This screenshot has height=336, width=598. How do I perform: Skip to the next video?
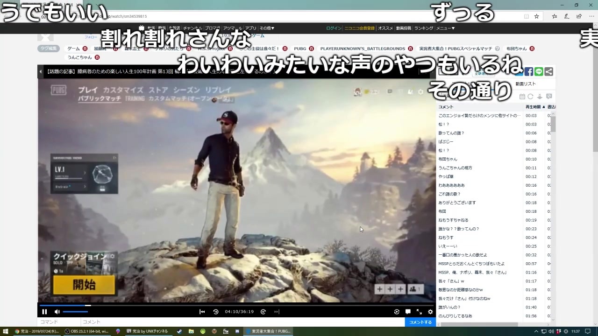coord(277,312)
